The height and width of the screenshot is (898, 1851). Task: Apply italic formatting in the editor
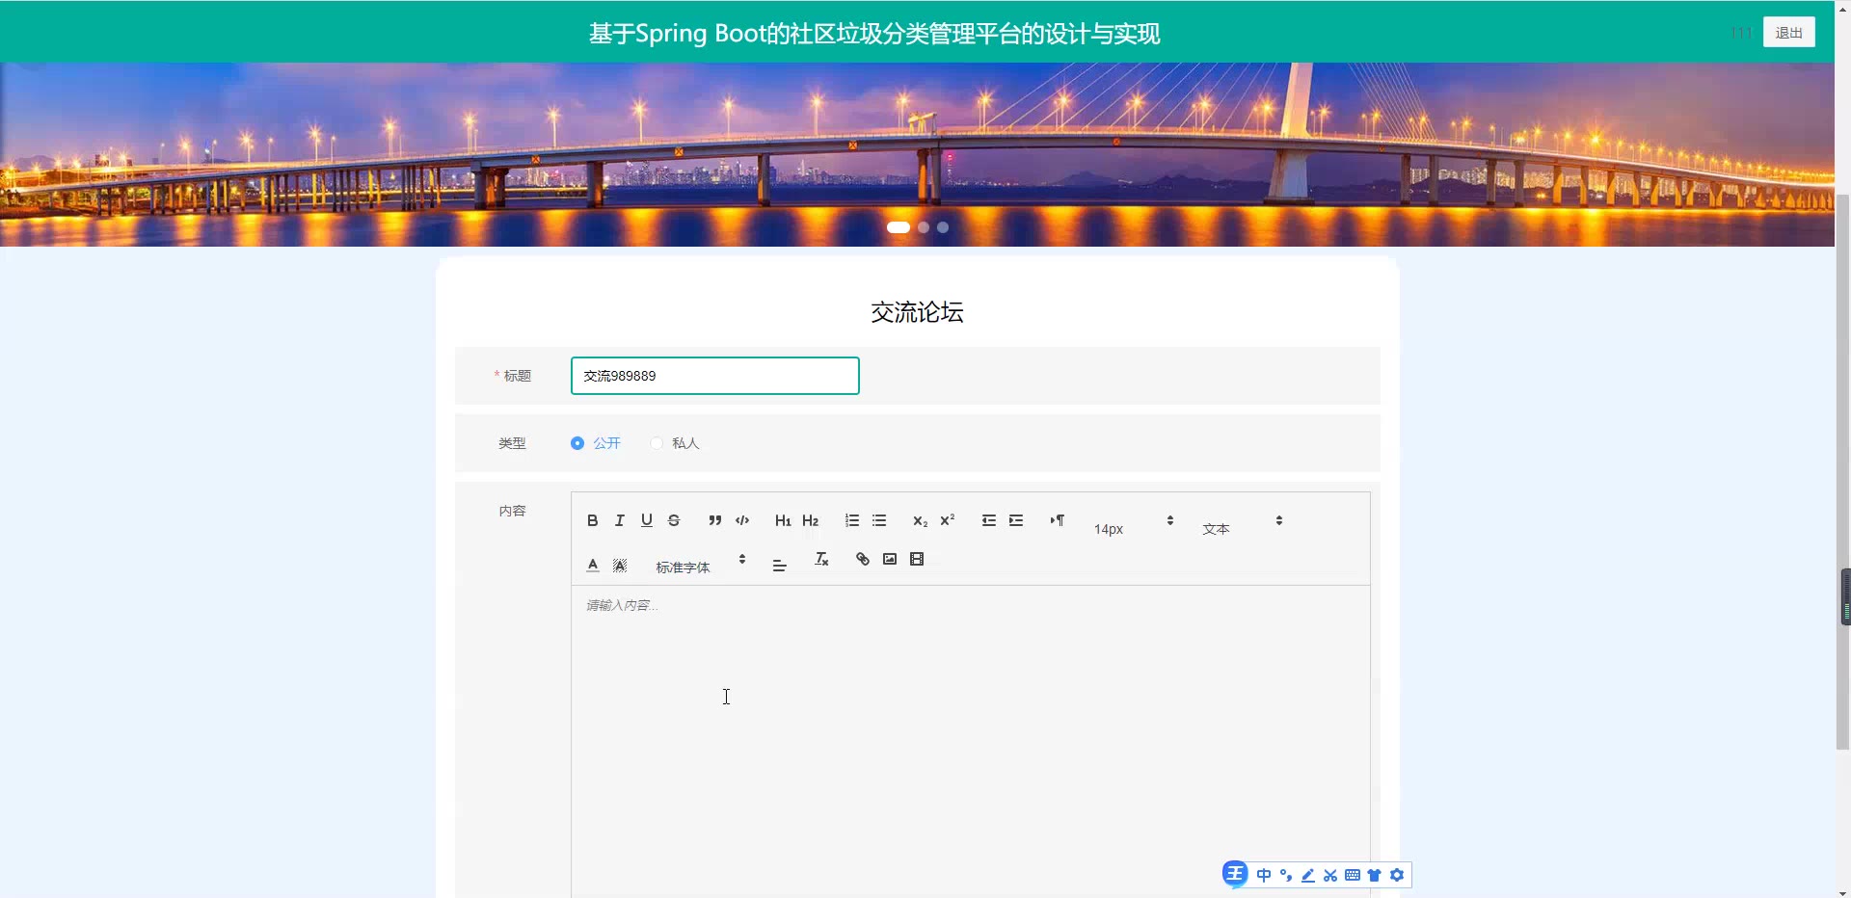(x=619, y=520)
